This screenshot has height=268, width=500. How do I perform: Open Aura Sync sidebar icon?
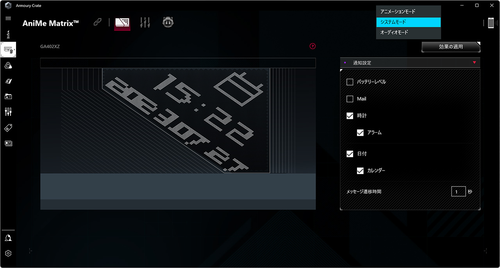pyautogui.click(x=8, y=66)
